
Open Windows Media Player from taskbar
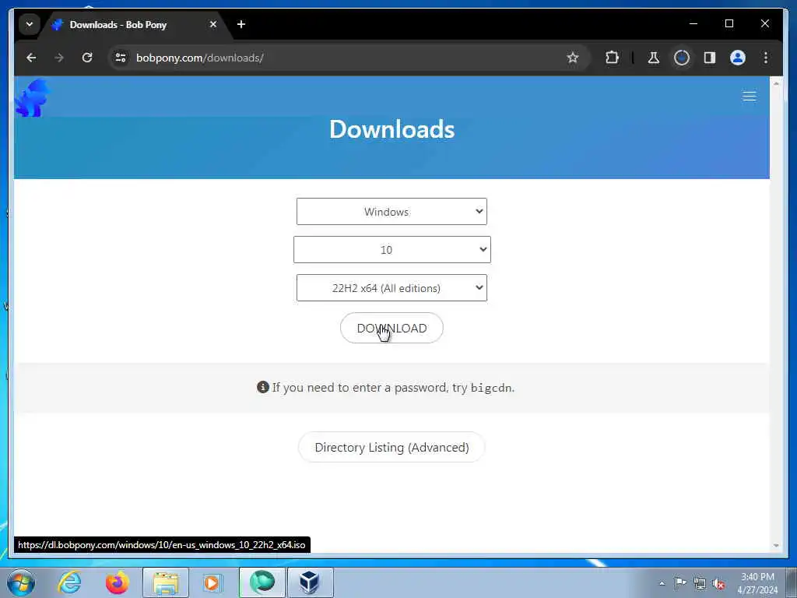coord(212,582)
